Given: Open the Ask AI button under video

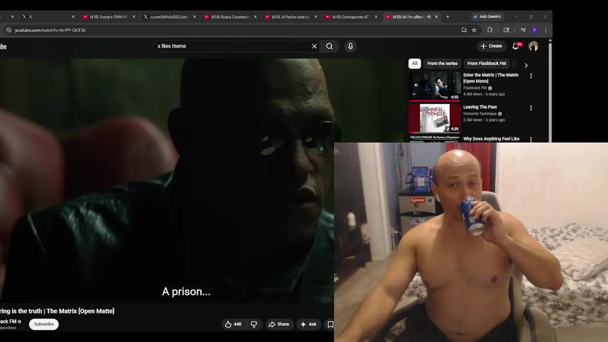Looking at the screenshot, I should click(308, 324).
